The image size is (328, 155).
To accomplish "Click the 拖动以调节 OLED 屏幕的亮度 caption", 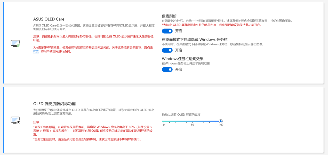I will point(181,115).
